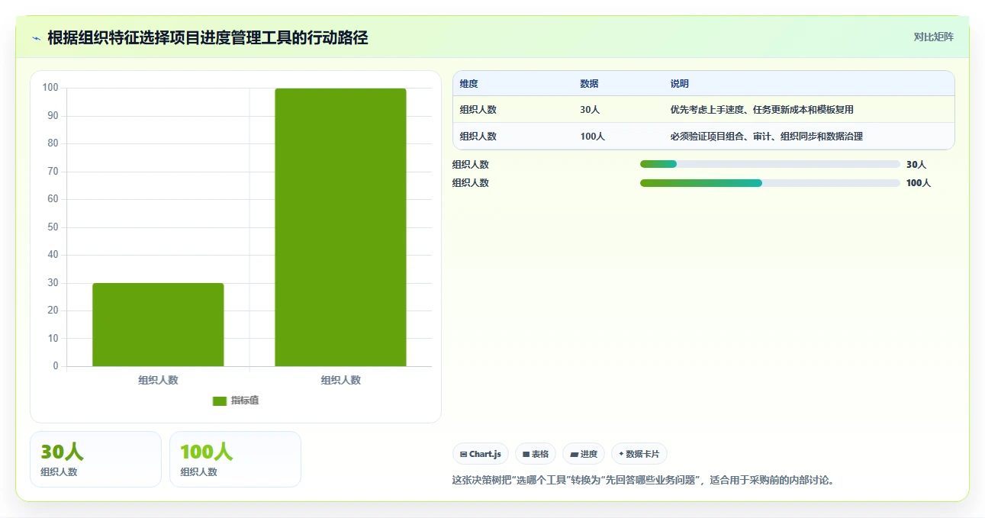Click the page title 根据组织特征选择项目进度管理工具
The image size is (985, 518).
pyautogui.click(x=208, y=37)
